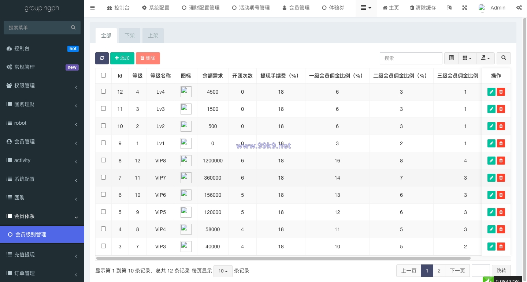The image size is (527, 282).
Task: Check the Lv4 row checkbox
Action: (x=103, y=91)
